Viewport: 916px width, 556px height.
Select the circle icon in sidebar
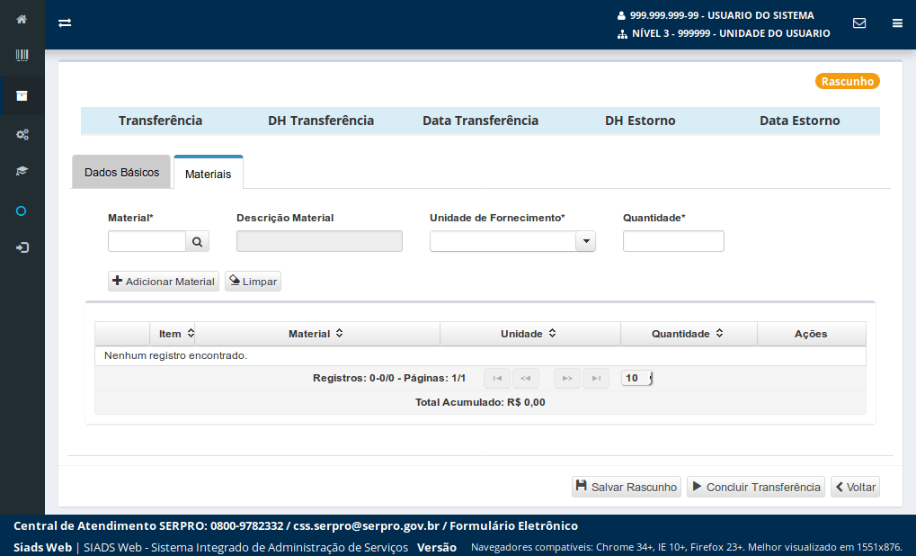[21, 211]
